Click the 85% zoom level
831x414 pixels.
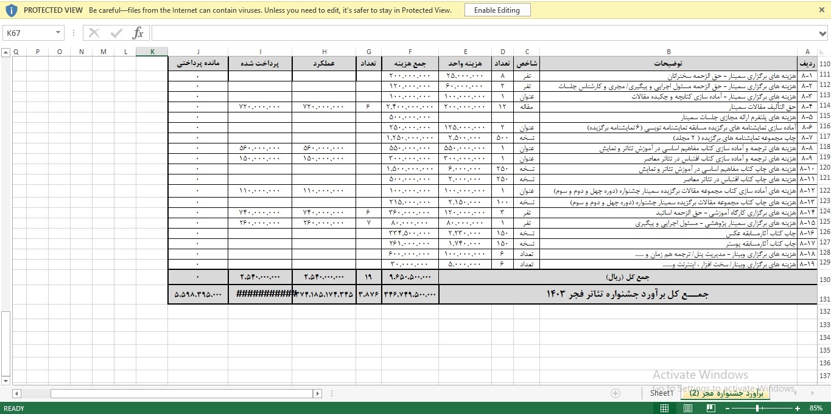[816, 409]
